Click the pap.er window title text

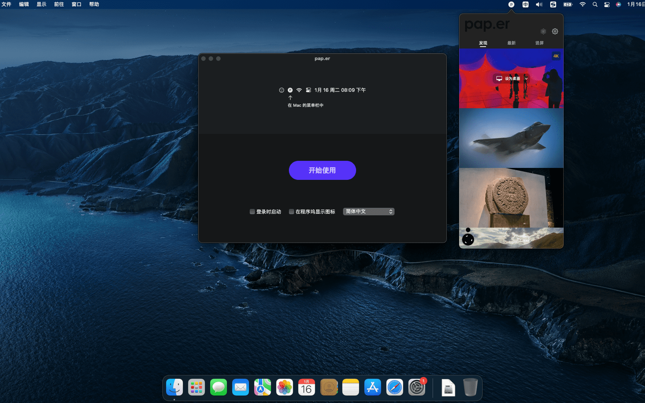coord(322,59)
